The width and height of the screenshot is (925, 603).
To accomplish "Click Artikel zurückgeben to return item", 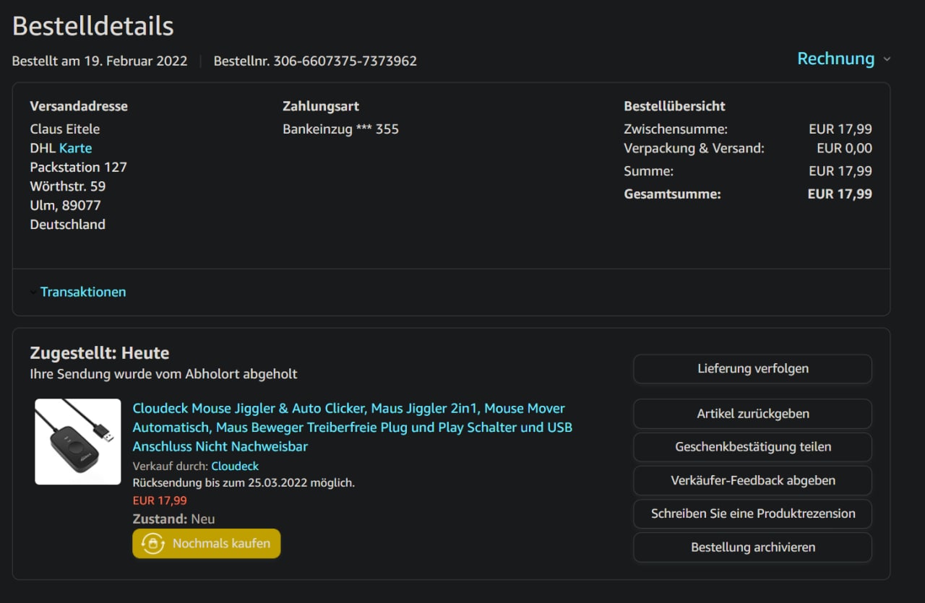I will point(752,414).
